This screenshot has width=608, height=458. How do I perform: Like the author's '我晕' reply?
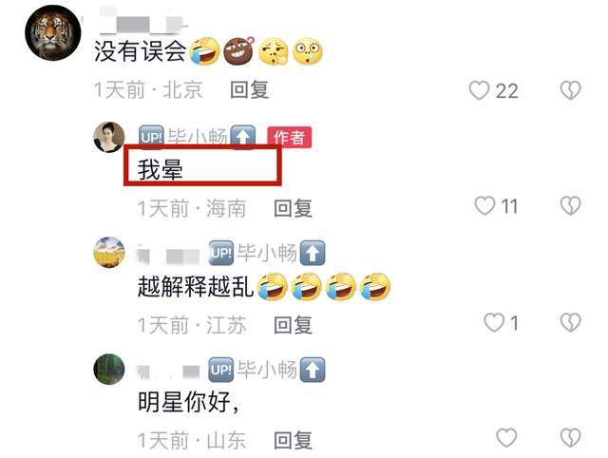(x=484, y=205)
